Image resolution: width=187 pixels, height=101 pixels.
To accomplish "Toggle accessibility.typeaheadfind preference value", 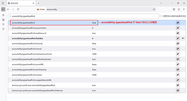I will tap(178, 23).
